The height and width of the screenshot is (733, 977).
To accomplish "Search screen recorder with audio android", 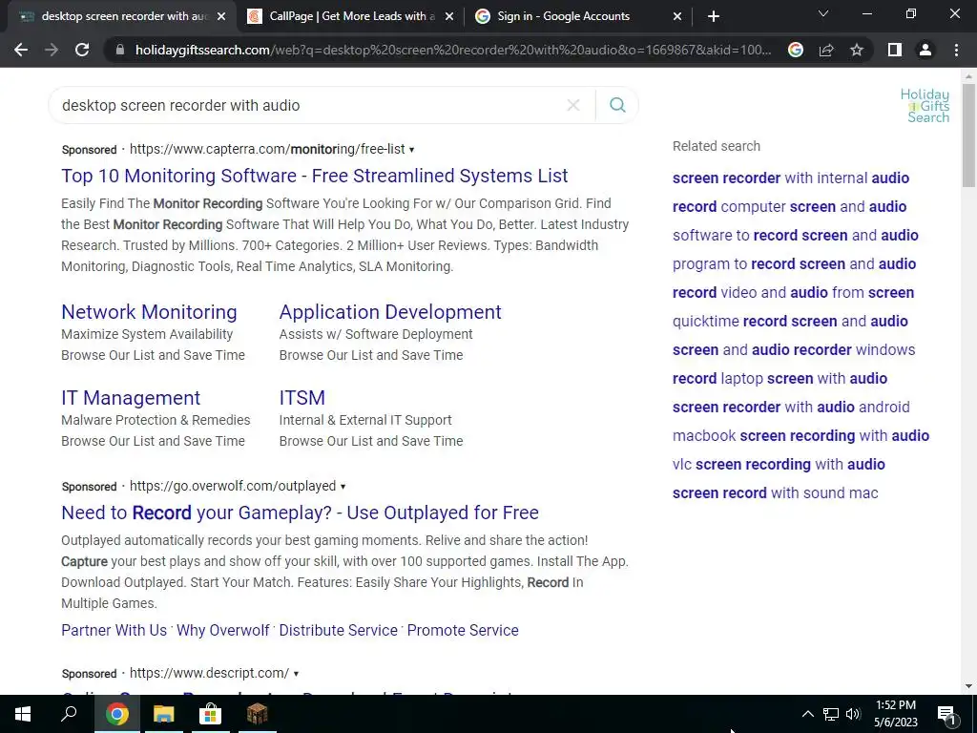I will click(x=791, y=407).
